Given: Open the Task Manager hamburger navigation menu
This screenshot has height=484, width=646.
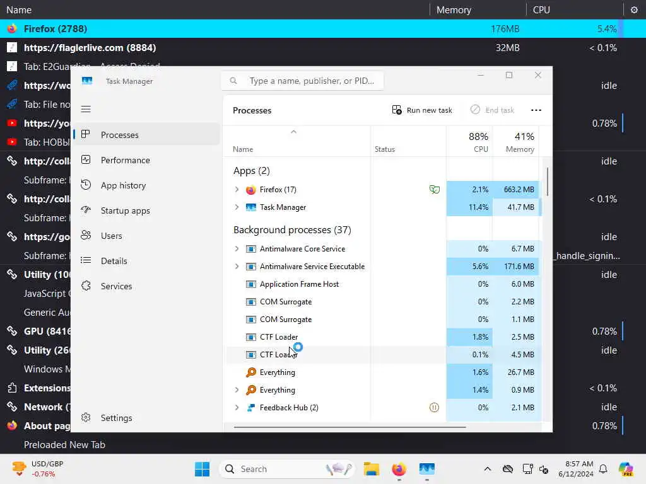Looking at the screenshot, I should point(86,109).
